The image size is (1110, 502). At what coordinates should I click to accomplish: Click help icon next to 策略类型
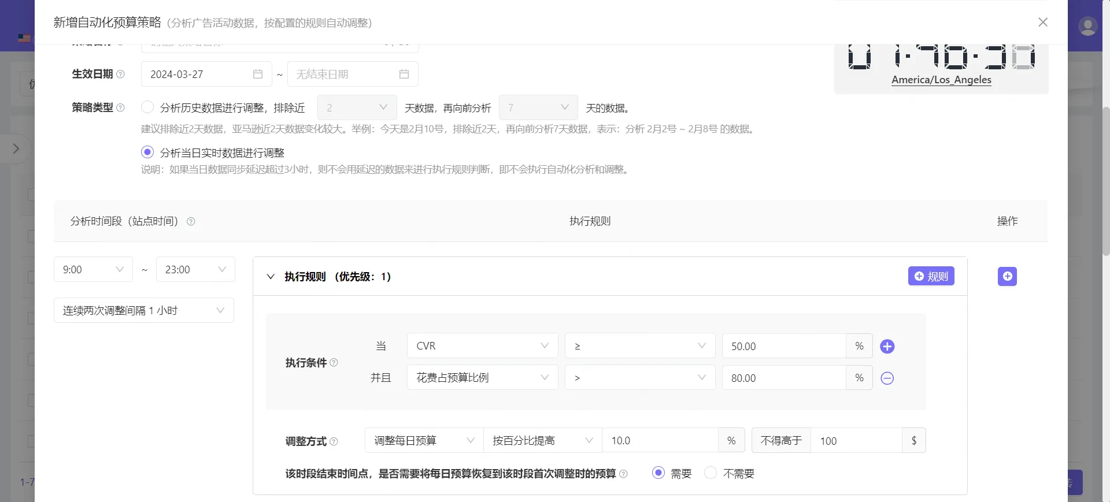point(120,107)
